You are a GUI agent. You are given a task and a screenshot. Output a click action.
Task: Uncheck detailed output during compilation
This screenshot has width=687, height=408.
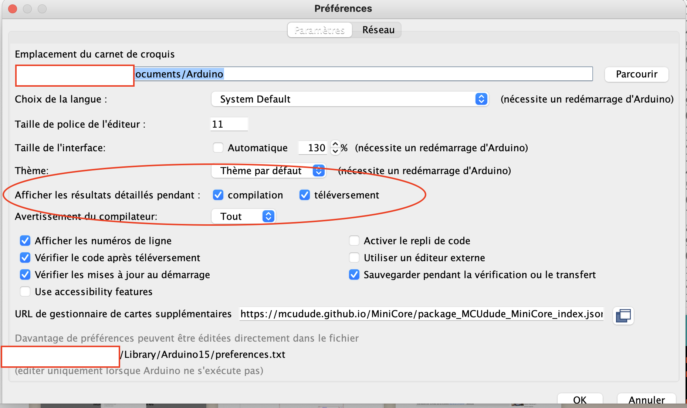[x=218, y=195]
